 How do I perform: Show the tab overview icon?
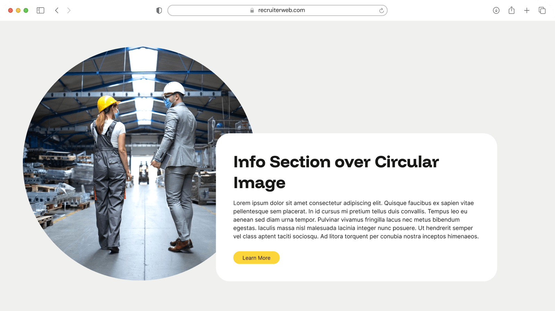(542, 10)
